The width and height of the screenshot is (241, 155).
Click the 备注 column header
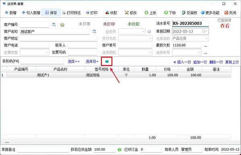(x=216, y=69)
